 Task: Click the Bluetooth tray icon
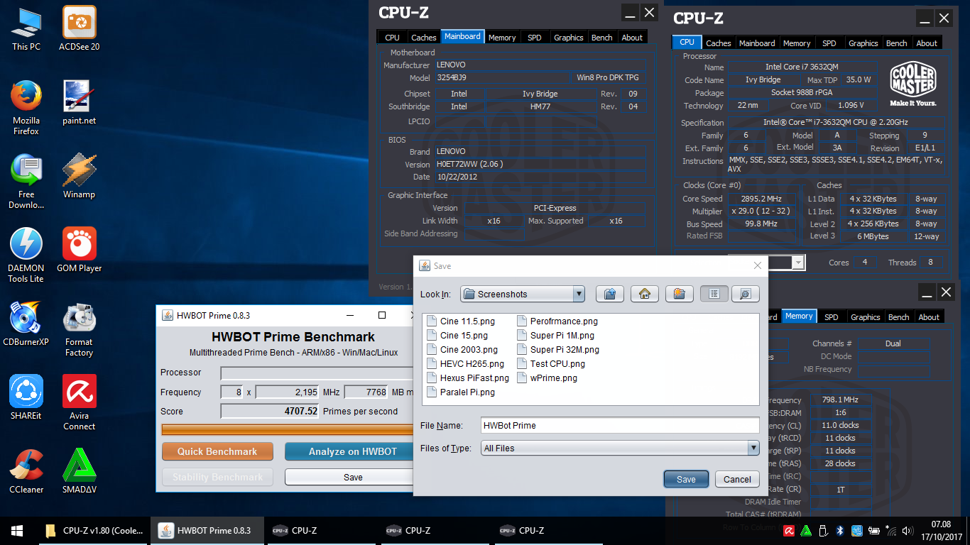click(x=839, y=530)
